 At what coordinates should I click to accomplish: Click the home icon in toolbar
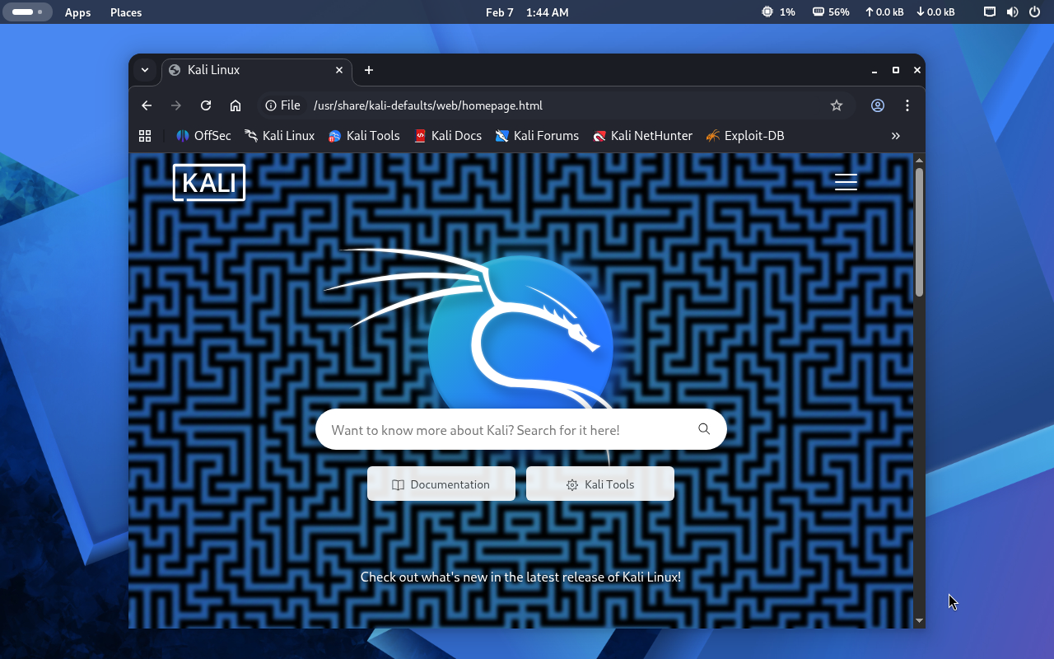point(236,105)
